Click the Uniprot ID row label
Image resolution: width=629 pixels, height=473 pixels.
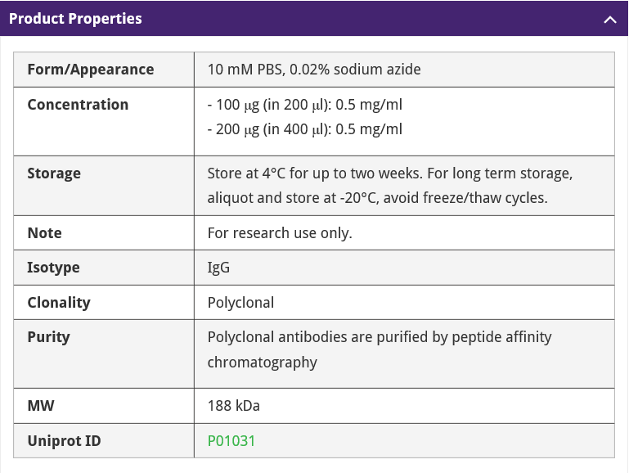click(x=64, y=440)
